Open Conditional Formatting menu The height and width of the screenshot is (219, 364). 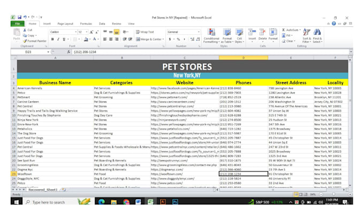click(211, 35)
